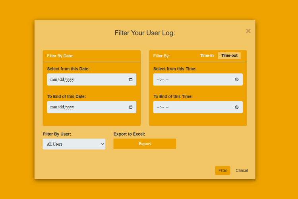Switch filter to Time-in
This screenshot has width=298, height=199.
pos(207,56)
